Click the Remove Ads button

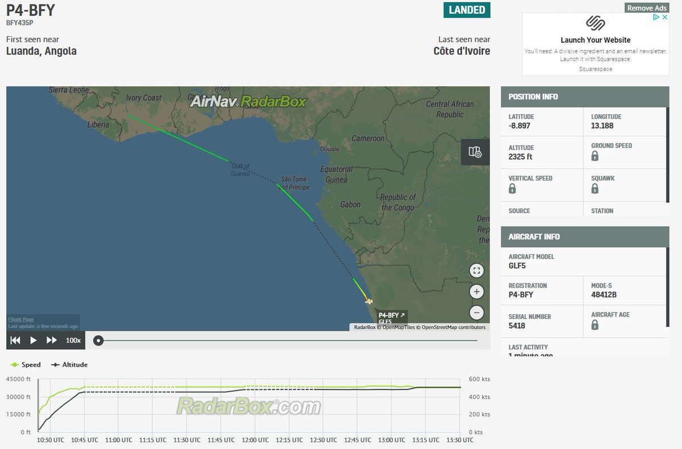647,8
